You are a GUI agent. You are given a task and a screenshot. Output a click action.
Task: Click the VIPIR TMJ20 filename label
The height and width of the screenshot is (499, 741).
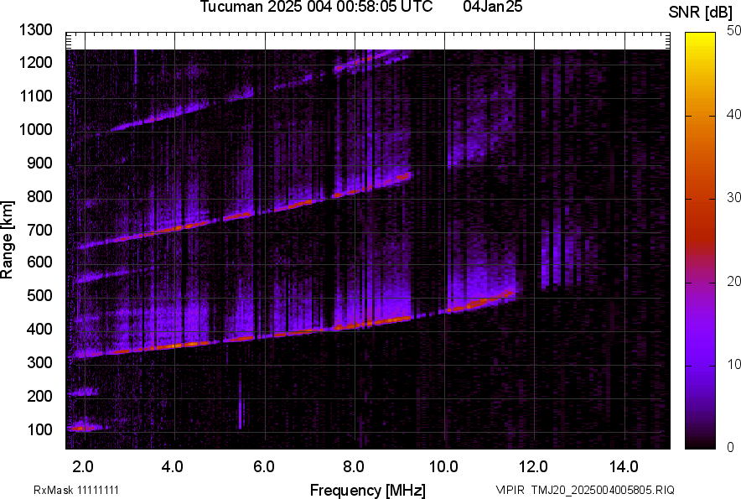[584, 490]
